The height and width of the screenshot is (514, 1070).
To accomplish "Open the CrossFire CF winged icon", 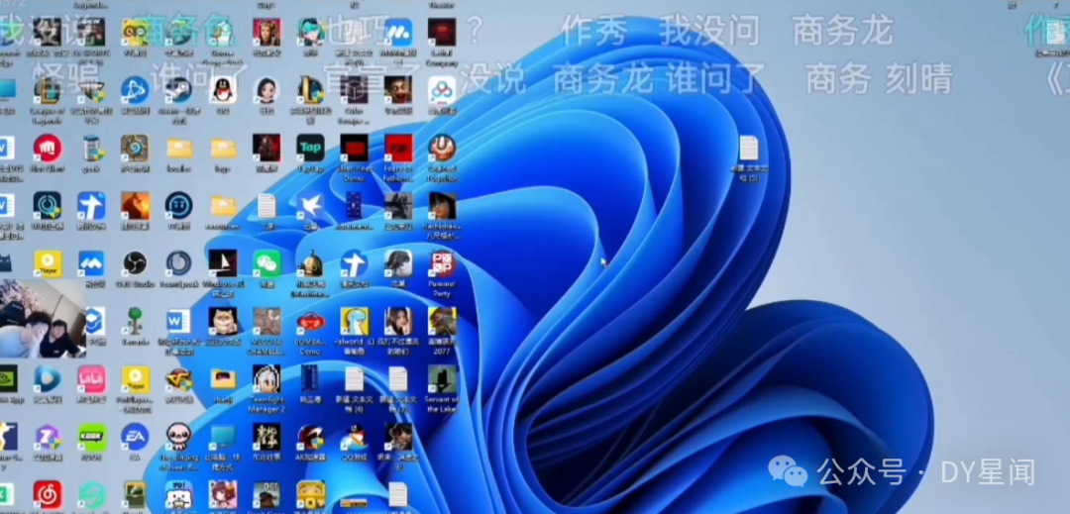I will click(x=178, y=379).
